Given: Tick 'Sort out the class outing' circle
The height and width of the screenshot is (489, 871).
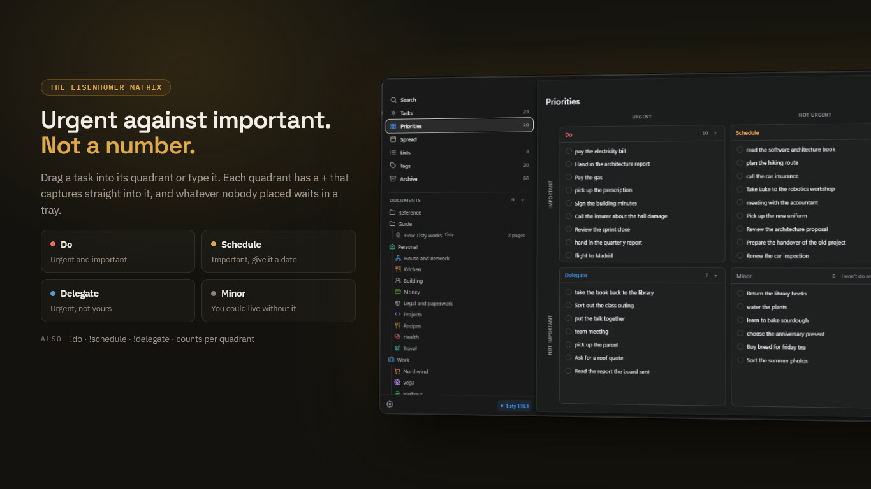Looking at the screenshot, I should click(x=568, y=305).
